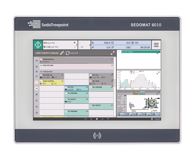Click the hash symbol icon
Viewport: 193px width, 160px height.
pyautogui.click(x=93, y=47)
